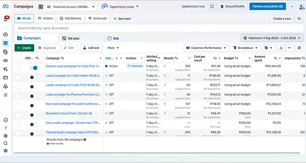This screenshot has height=163, width=306.
Task: Click the Discard Drafts button
Action: pos(233,6)
